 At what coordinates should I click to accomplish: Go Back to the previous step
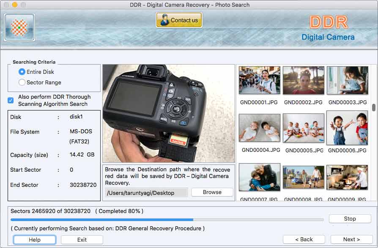click(304, 240)
